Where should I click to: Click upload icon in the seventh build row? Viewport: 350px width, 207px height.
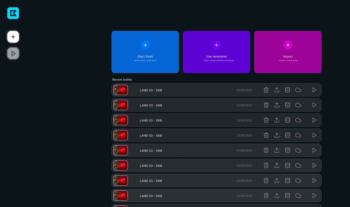point(277,181)
